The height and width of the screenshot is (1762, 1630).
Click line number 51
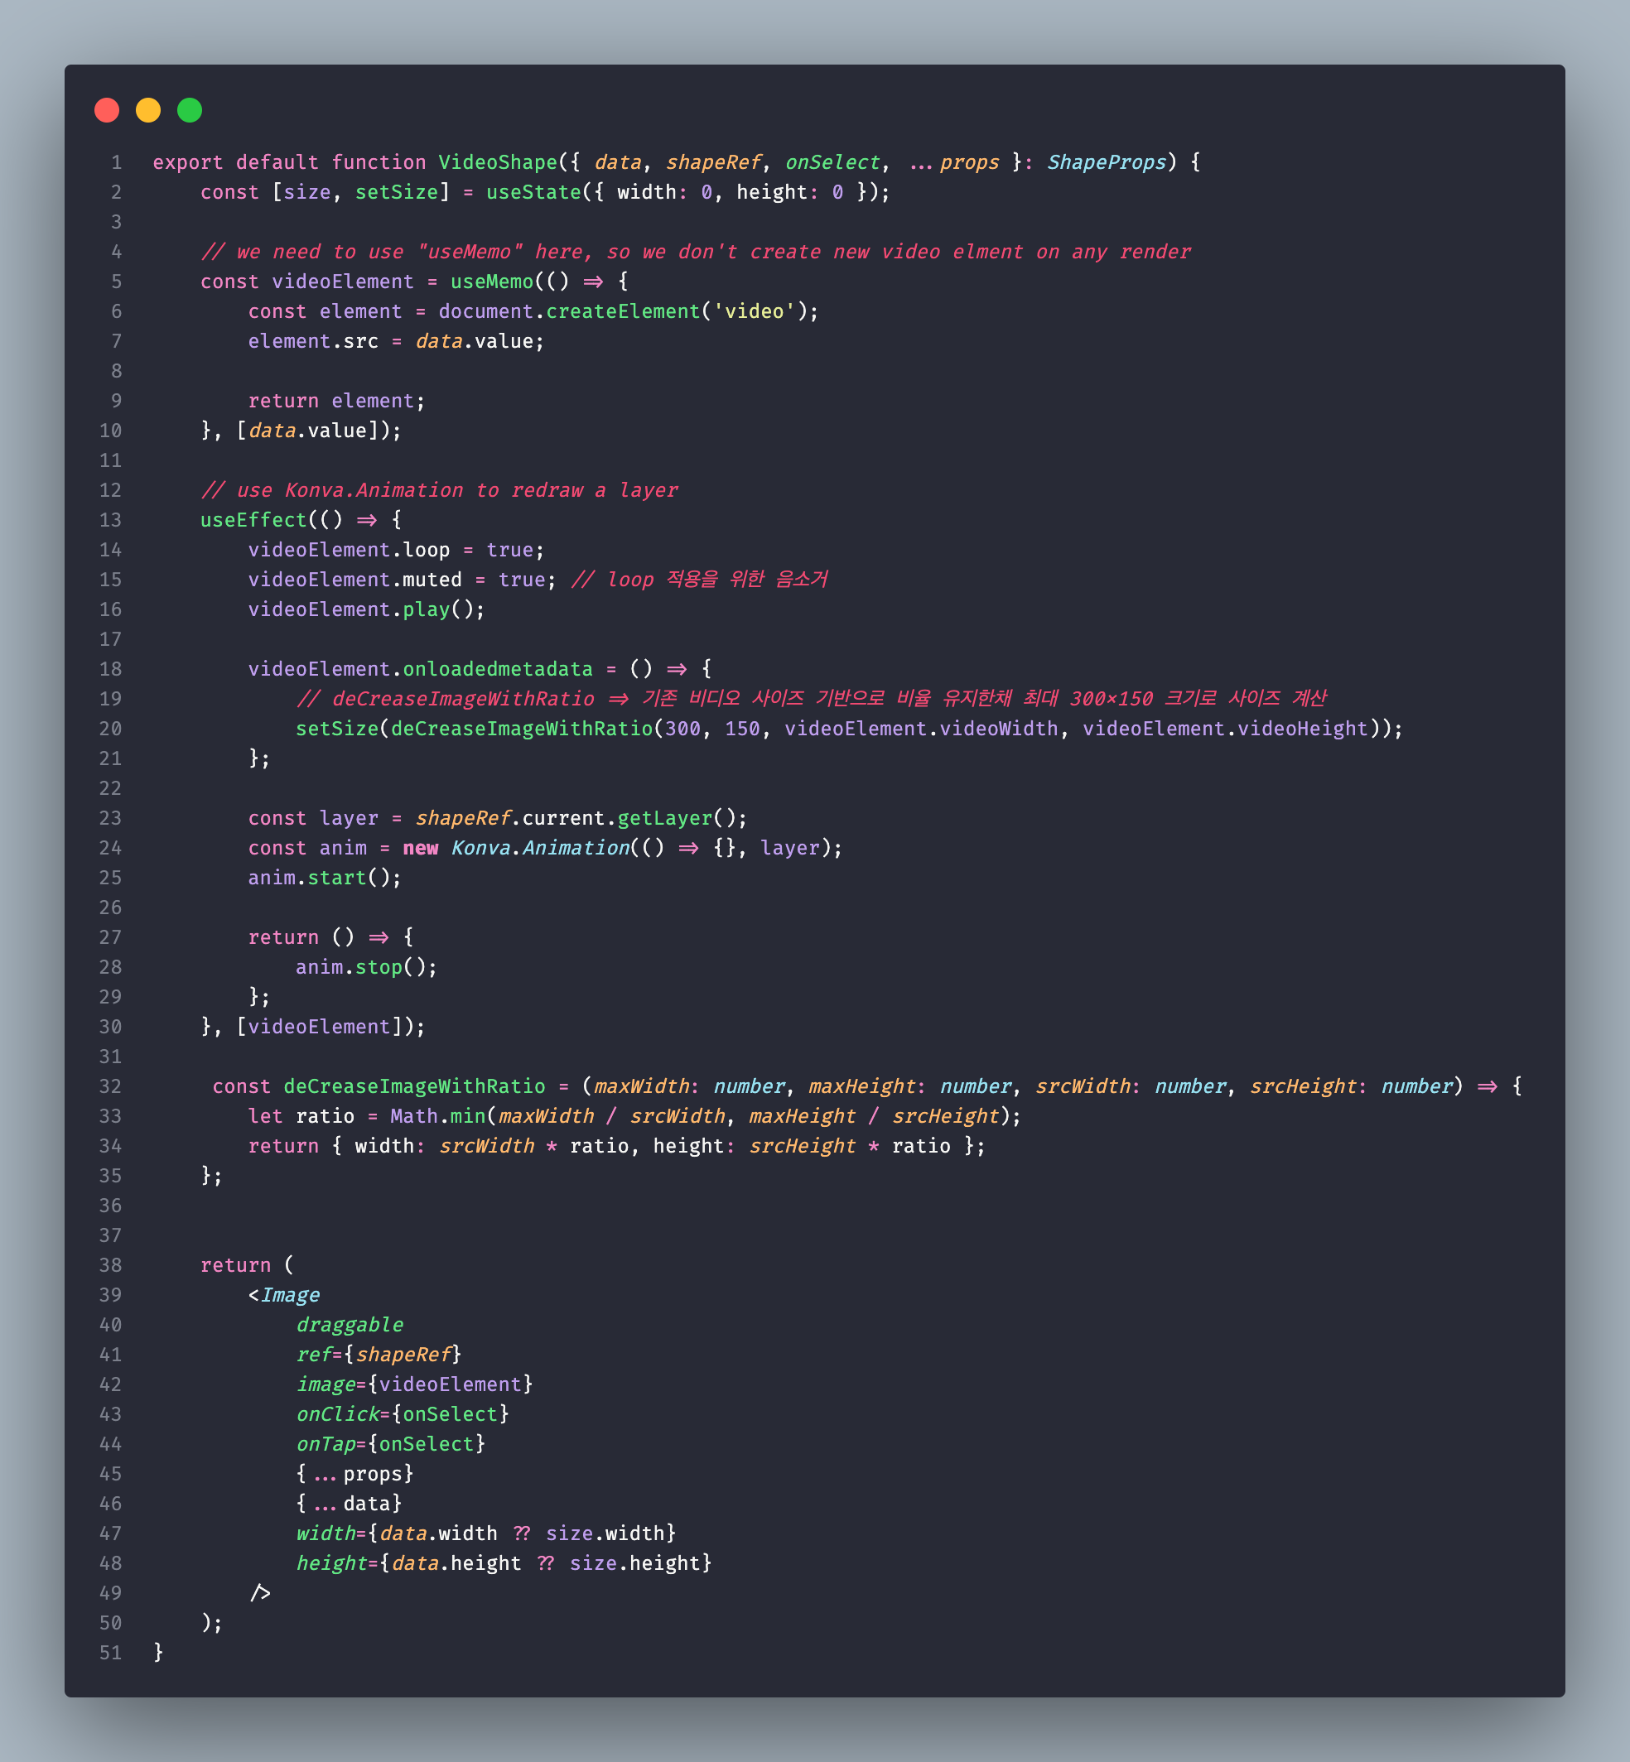tap(110, 1653)
